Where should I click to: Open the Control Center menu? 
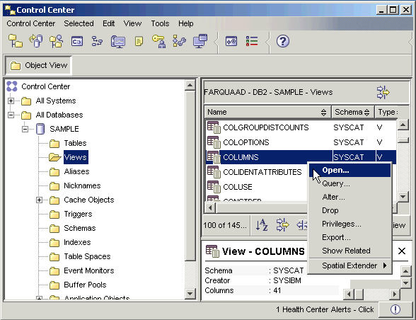click(x=31, y=23)
